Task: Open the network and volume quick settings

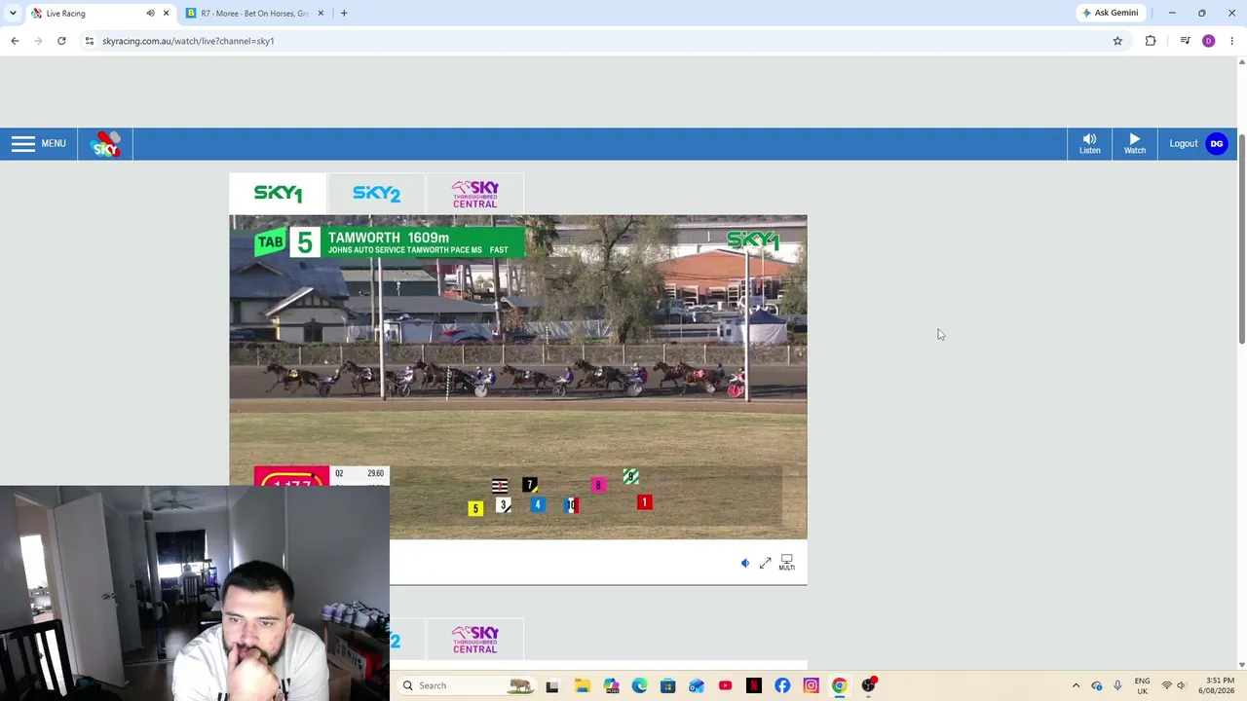Action: click(1173, 685)
